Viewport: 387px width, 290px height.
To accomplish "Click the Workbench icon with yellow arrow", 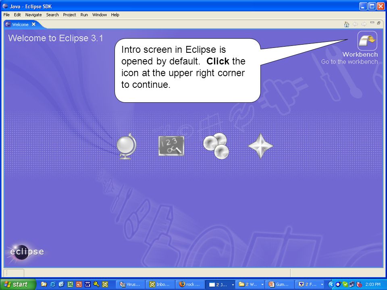I will point(367,41).
